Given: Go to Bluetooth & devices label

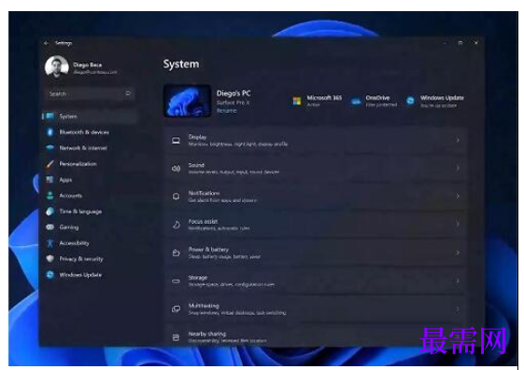Looking at the screenshot, I should click(84, 132).
